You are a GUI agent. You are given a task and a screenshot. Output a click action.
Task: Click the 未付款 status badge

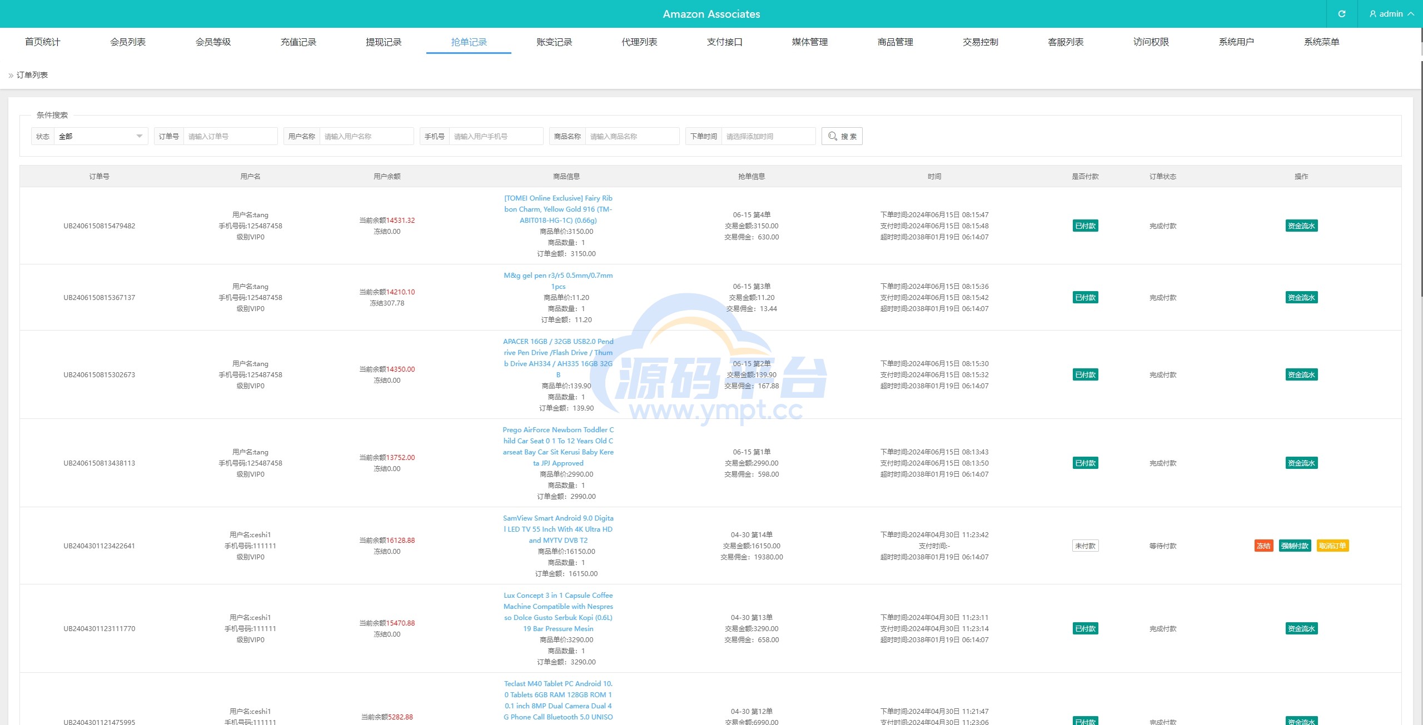tap(1085, 546)
